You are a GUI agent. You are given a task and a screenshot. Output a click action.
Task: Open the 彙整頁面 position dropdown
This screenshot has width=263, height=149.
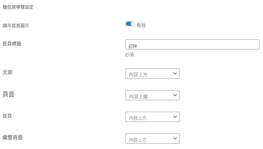(153, 139)
